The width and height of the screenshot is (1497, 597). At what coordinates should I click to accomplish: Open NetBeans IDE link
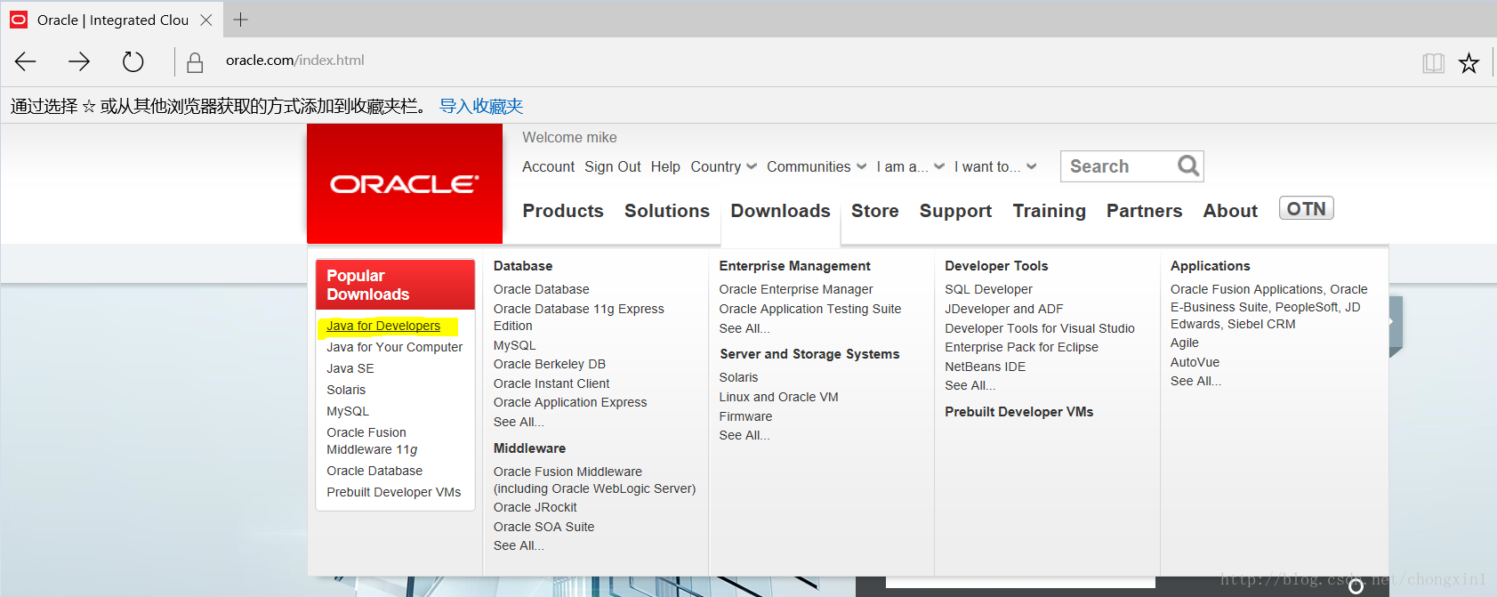tap(985, 367)
